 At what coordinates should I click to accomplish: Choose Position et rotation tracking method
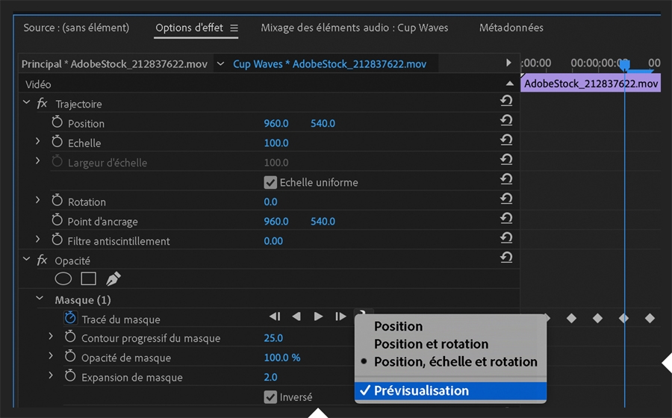coord(431,344)
